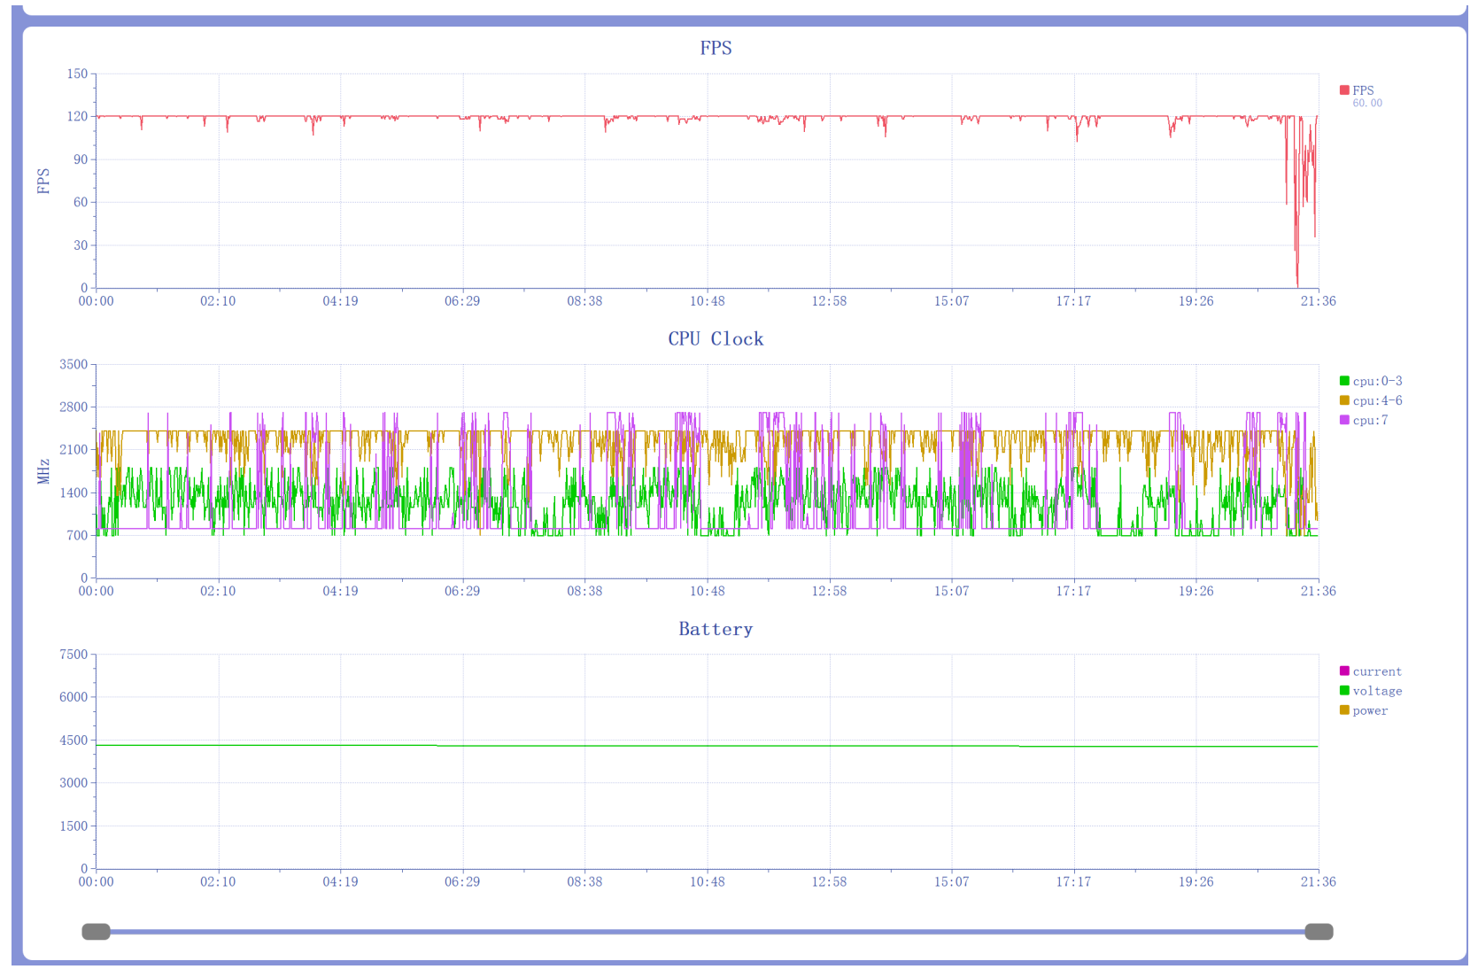
Task: Click the CPU Clock chart title
Action: [x=716, y=338]
